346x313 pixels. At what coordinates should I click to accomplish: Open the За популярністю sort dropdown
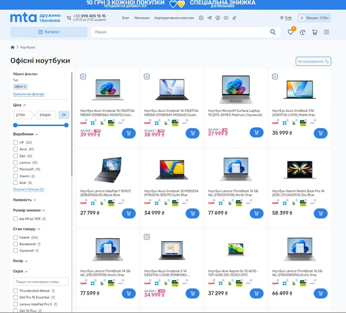[314, 61]
